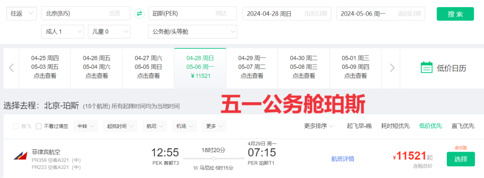Click PEK 首都T3 departure airport text

166,163
